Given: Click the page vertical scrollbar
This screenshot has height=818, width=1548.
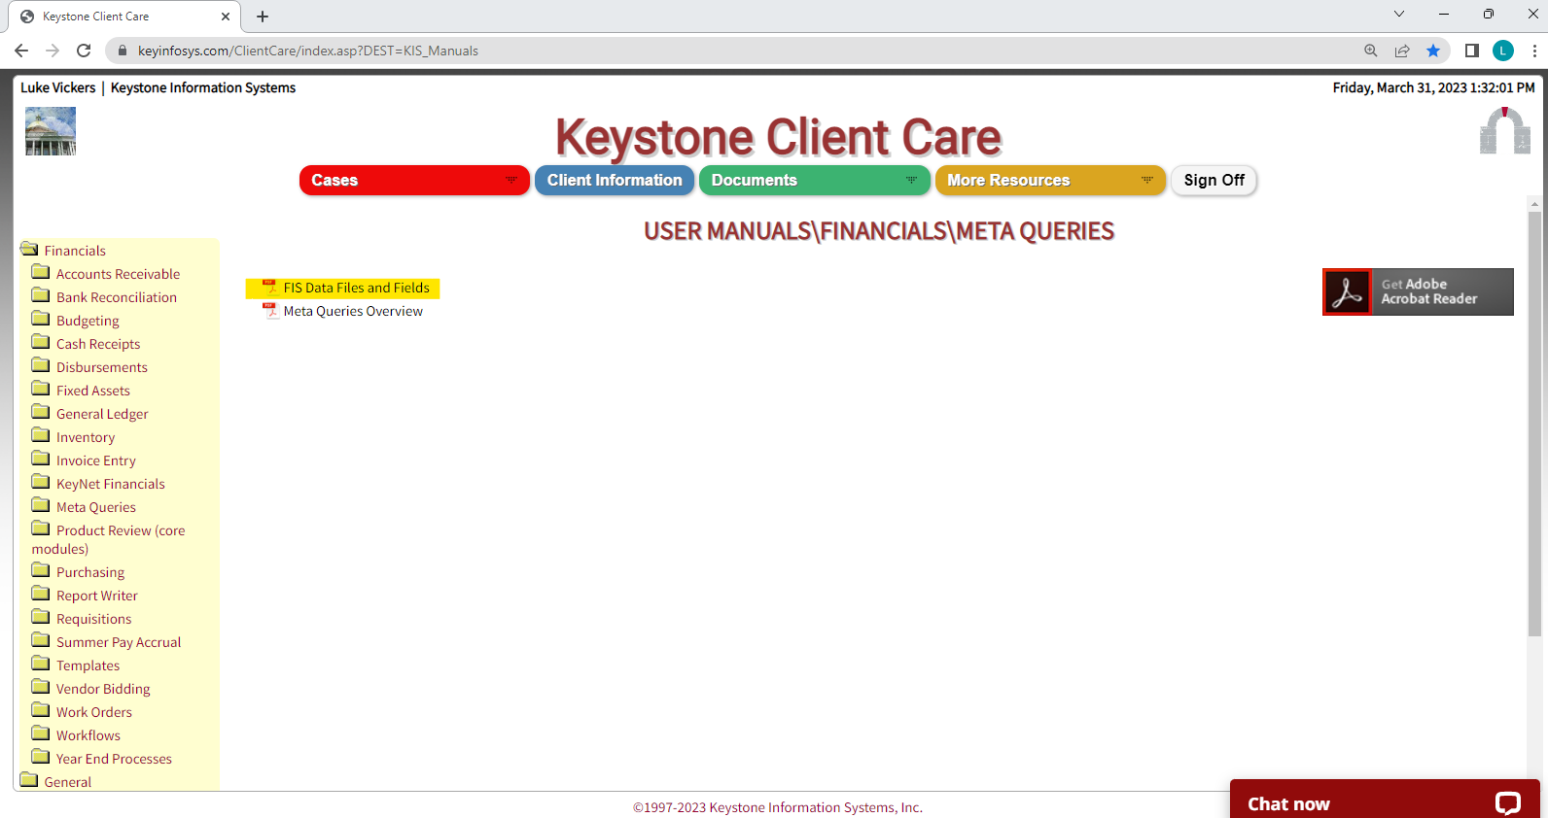Looking at the screenshot, I should tap(1534, 423).
